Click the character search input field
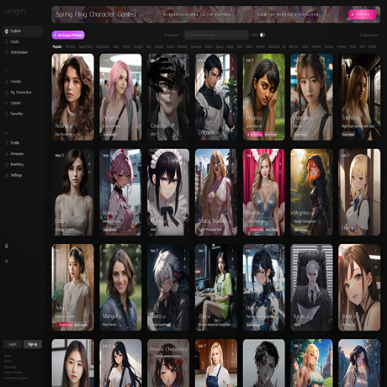The width and height of the screenshot is (387, 387). tap(216, 35)
